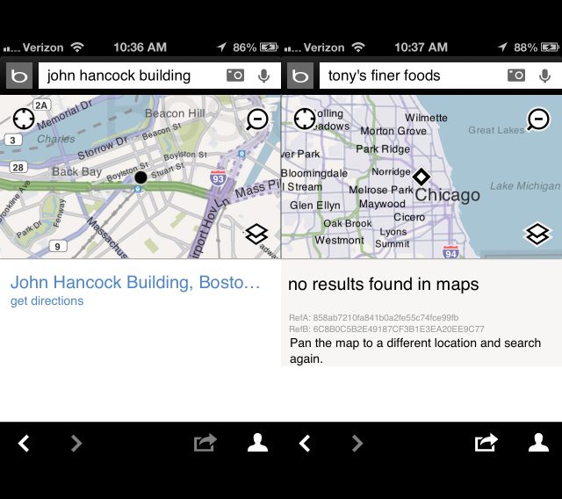Go back on left phone toolbar
The image size is (562, 499).
(x=24, y=443)
